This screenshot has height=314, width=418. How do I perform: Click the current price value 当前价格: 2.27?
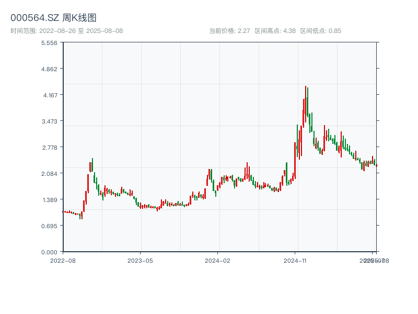coord(229,31)
